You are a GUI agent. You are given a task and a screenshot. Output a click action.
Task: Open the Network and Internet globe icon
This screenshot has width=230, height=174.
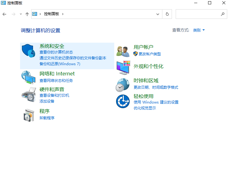[x=28, y=77]
